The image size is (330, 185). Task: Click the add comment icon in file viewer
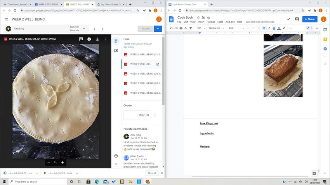(81, 39)
